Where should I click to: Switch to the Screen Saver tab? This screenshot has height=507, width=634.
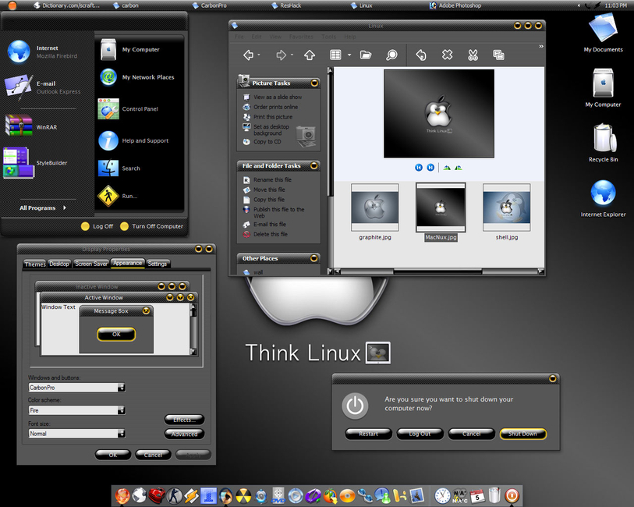click(91, 264)
